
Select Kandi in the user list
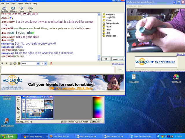coord(107,30)
